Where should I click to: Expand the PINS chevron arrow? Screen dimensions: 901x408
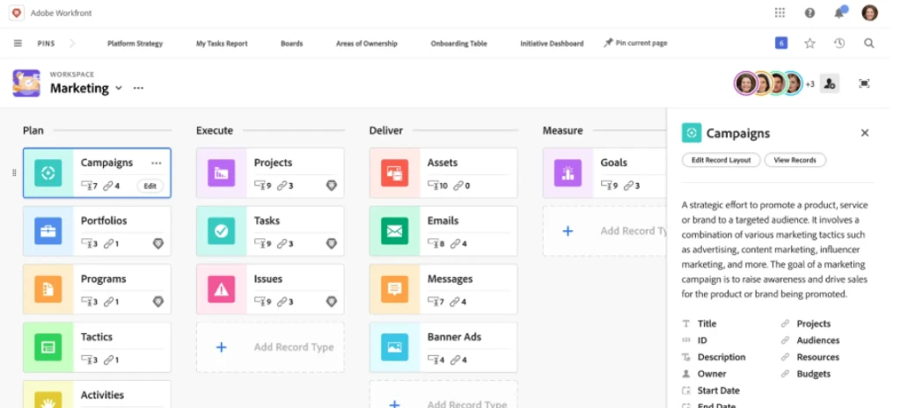(x=72, y=43)
